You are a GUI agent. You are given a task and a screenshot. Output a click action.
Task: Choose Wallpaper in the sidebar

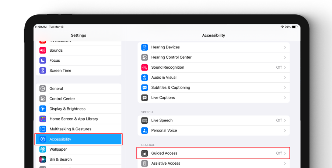coord(78,149)
